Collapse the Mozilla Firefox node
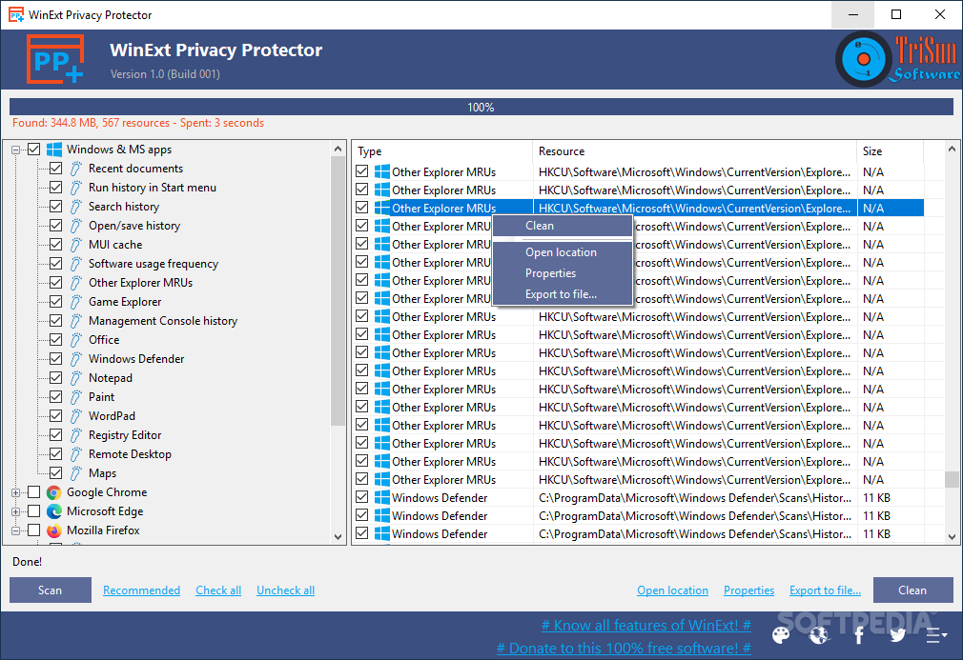This screenshot has height=660, width=963. coord(16,530)
